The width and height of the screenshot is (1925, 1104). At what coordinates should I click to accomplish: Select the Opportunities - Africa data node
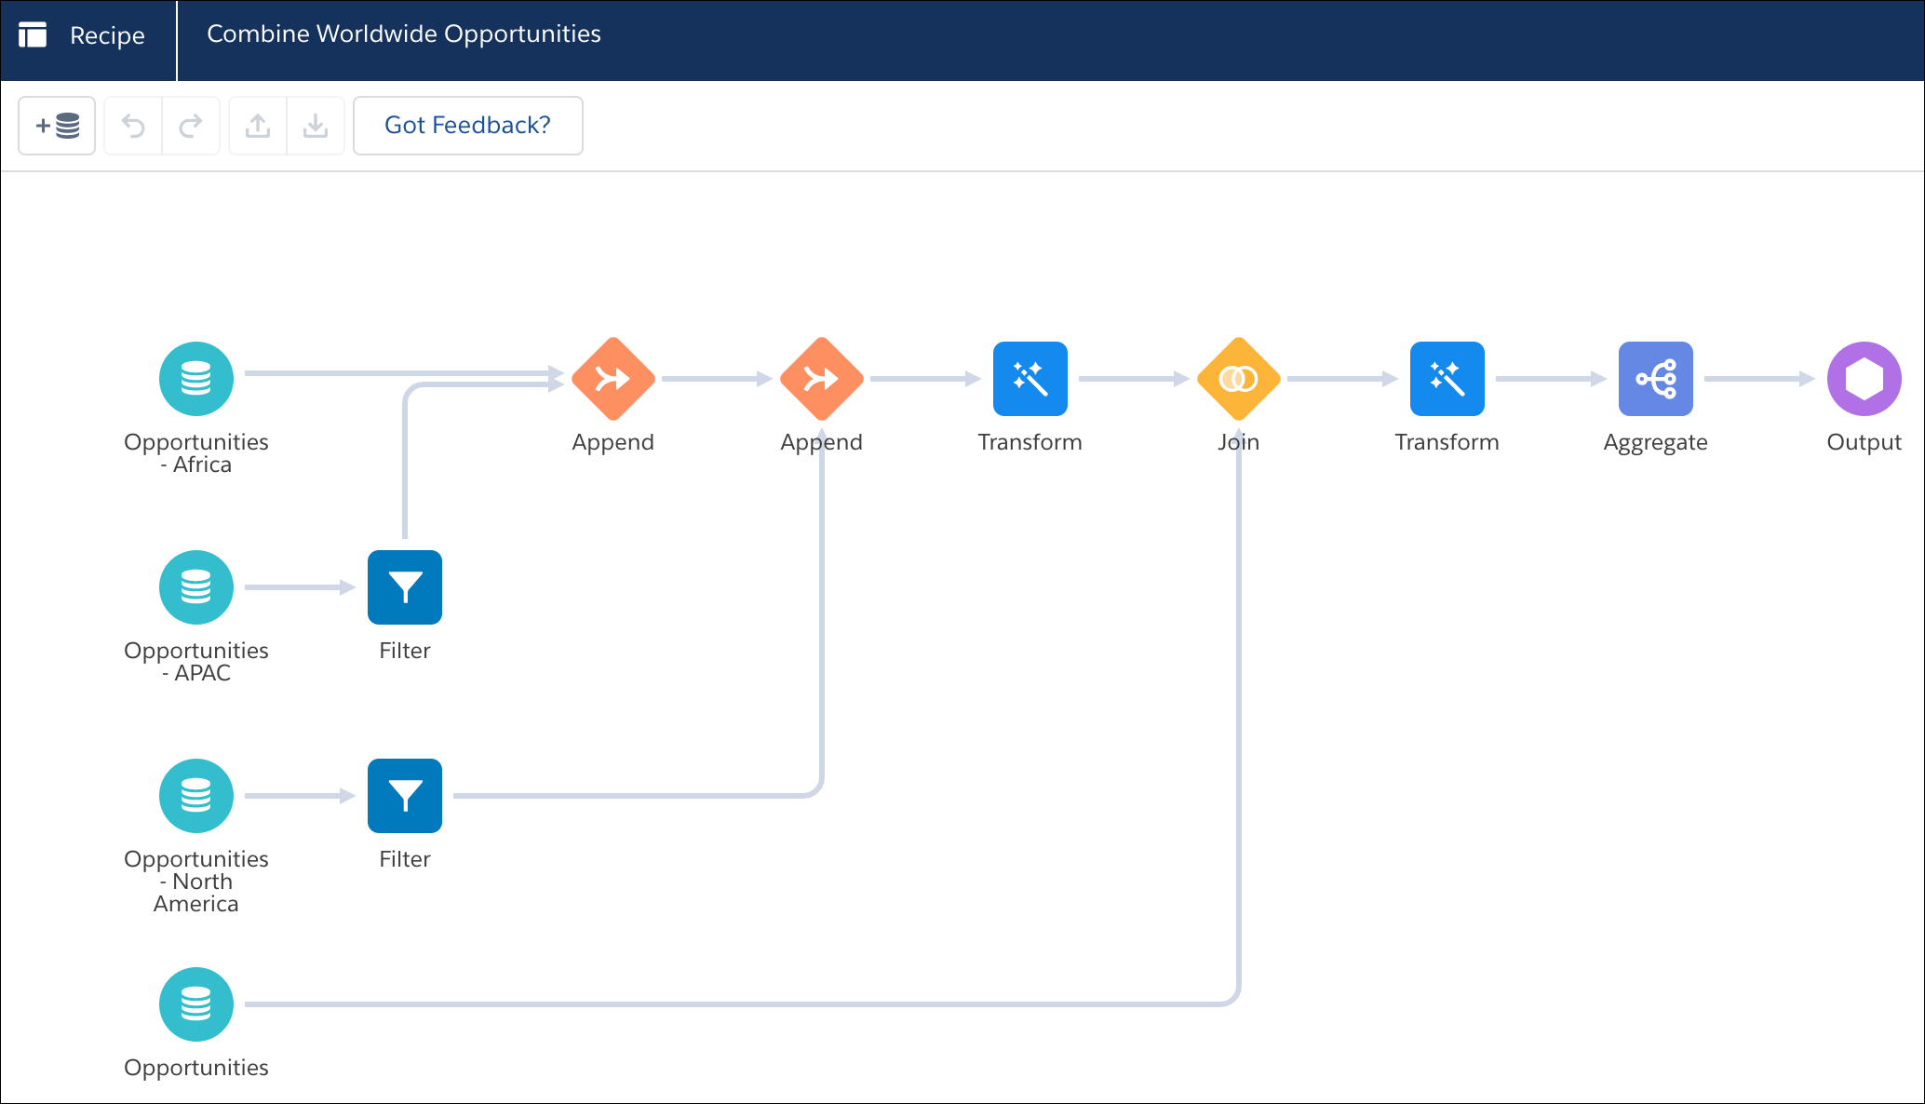click(196, 379)
